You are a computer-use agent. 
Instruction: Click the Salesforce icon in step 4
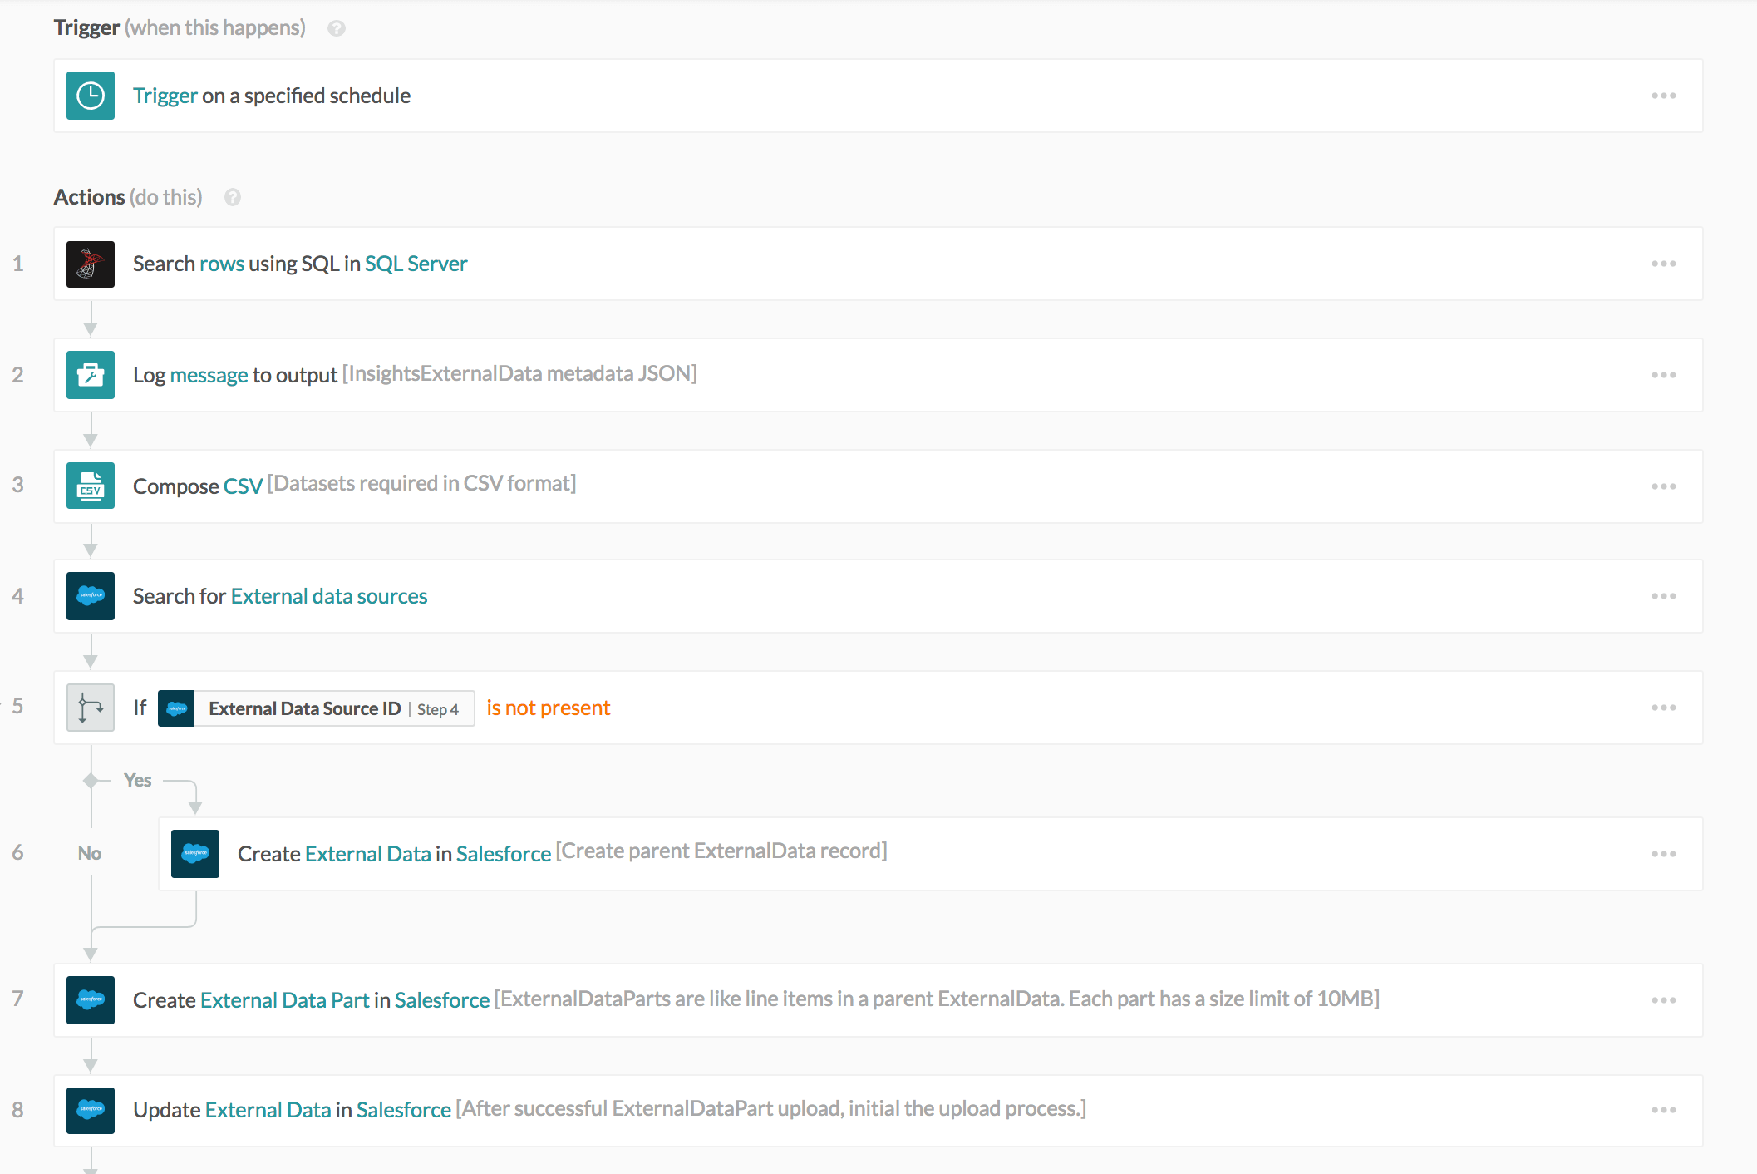90,596
